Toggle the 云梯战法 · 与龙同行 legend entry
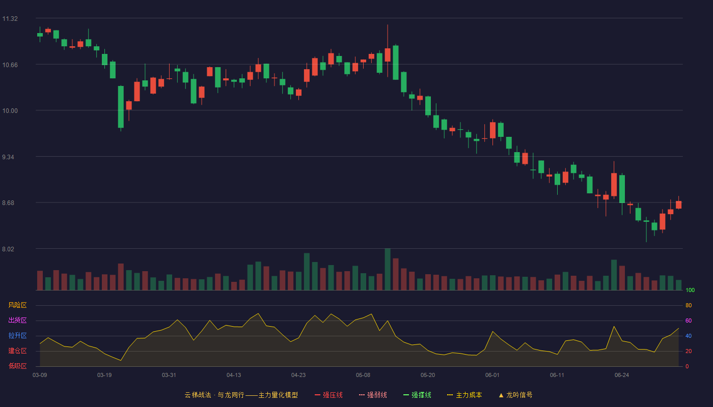Viewport: 713px width, 407px height. click(x=241, y=395)
